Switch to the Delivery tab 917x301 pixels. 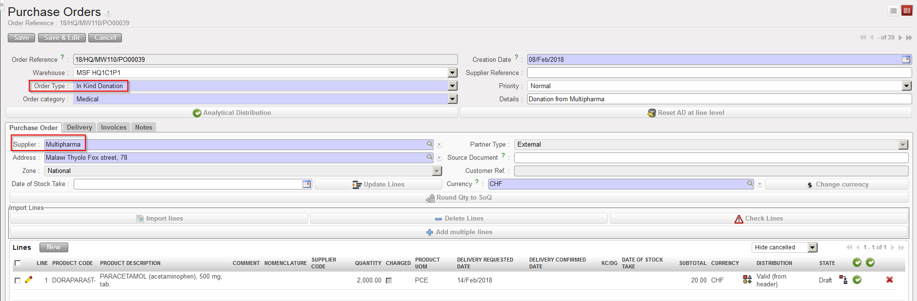tap(79, 128)
